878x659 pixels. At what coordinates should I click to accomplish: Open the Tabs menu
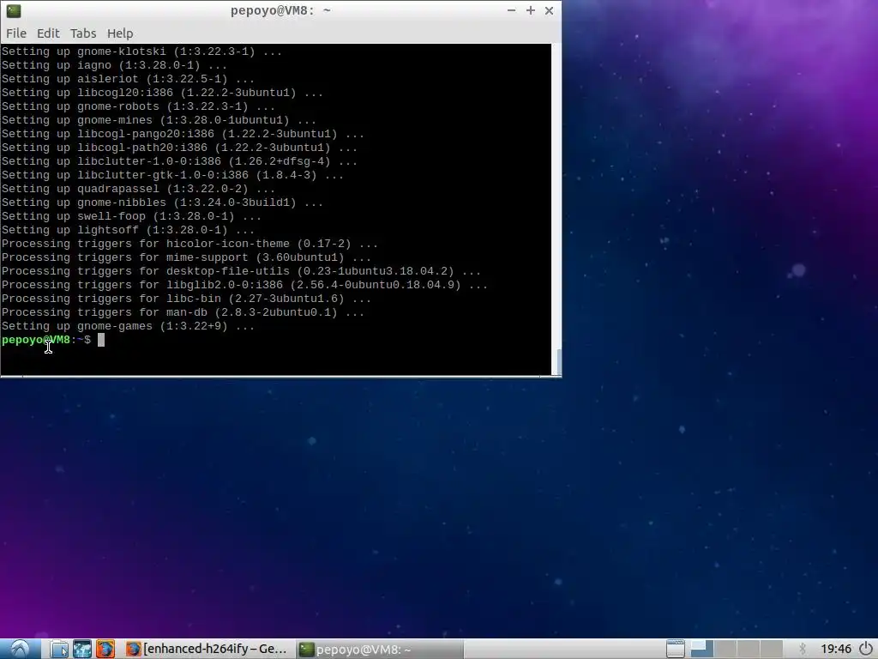pos(83,33)
